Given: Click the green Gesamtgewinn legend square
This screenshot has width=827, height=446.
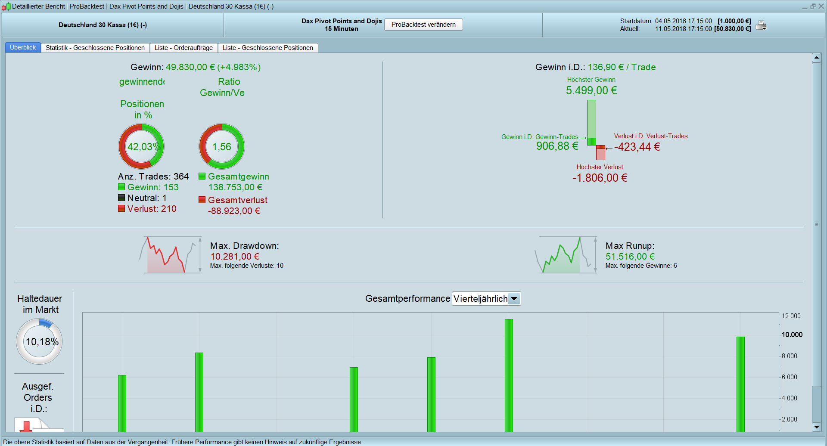Looking at the screenshot, I should coord(202,176).
